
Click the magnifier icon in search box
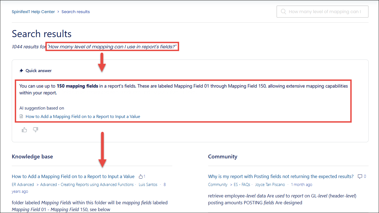coord(284,12)
